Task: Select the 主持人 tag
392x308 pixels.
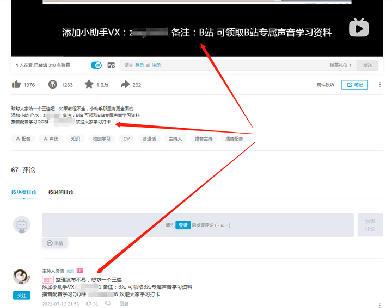Action: [x=175, y=139]
